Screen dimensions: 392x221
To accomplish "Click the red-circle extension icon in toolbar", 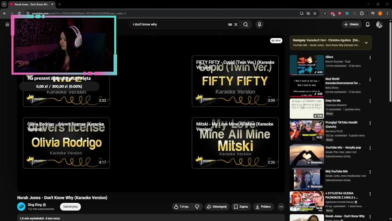I will point(340,13).
